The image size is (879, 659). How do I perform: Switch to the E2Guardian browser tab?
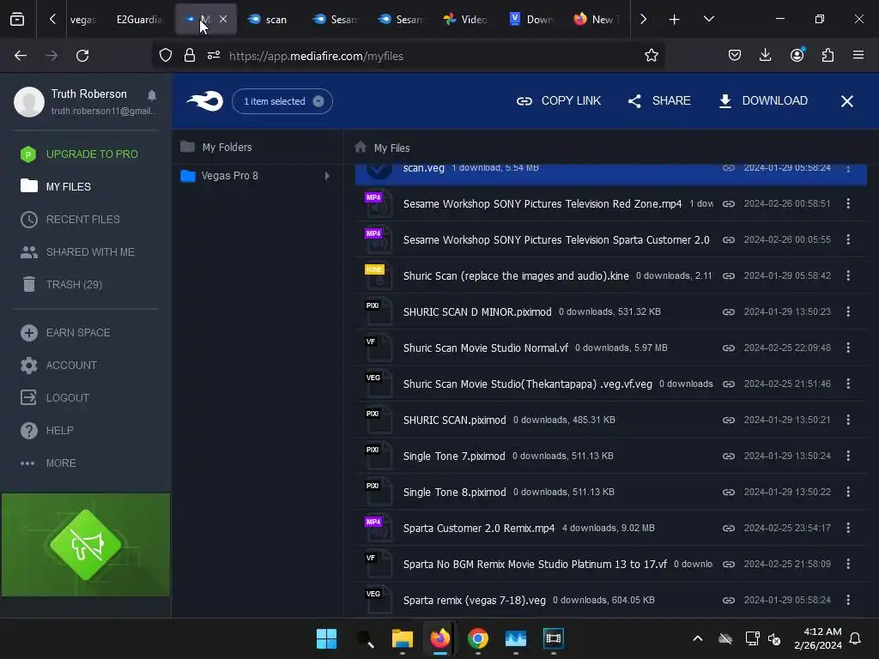(138, 20)
